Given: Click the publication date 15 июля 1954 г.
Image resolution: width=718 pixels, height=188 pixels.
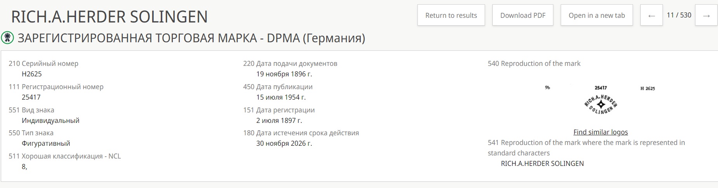Looking at the screenshot, I should (x=281, y=97).
